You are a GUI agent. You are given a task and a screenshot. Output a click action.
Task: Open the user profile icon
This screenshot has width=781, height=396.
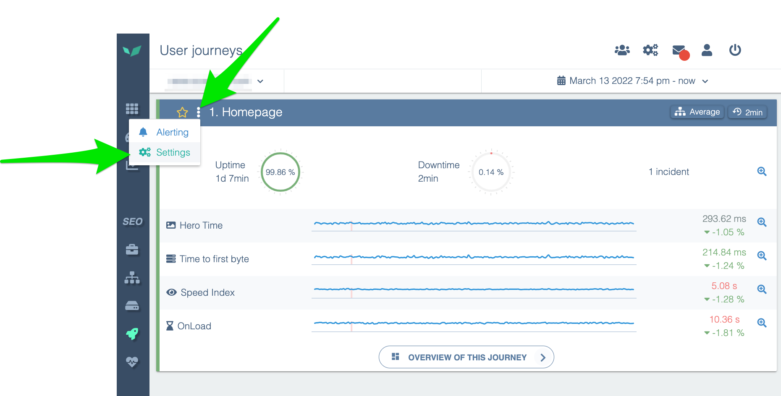tap(707, 50)
